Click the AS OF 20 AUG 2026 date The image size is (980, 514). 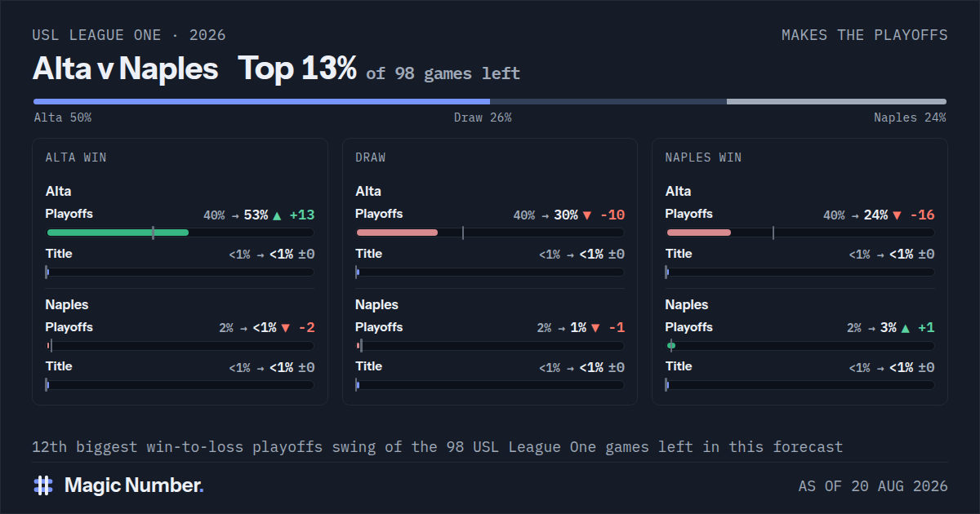873,486
